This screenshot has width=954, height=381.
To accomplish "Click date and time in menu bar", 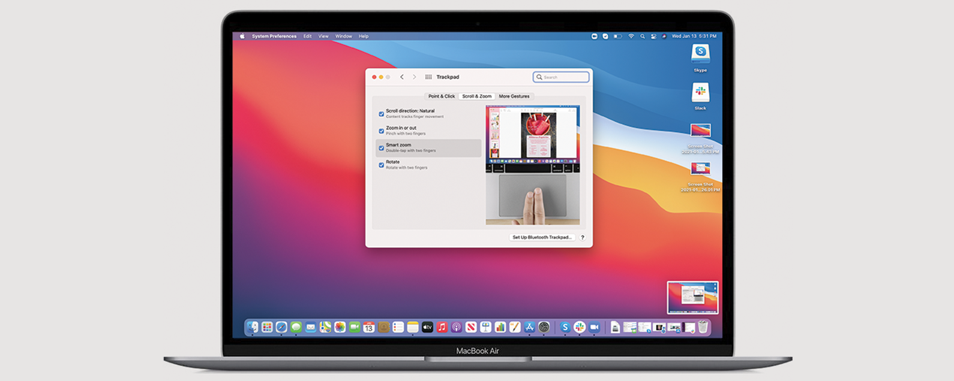I will (694, 36).
